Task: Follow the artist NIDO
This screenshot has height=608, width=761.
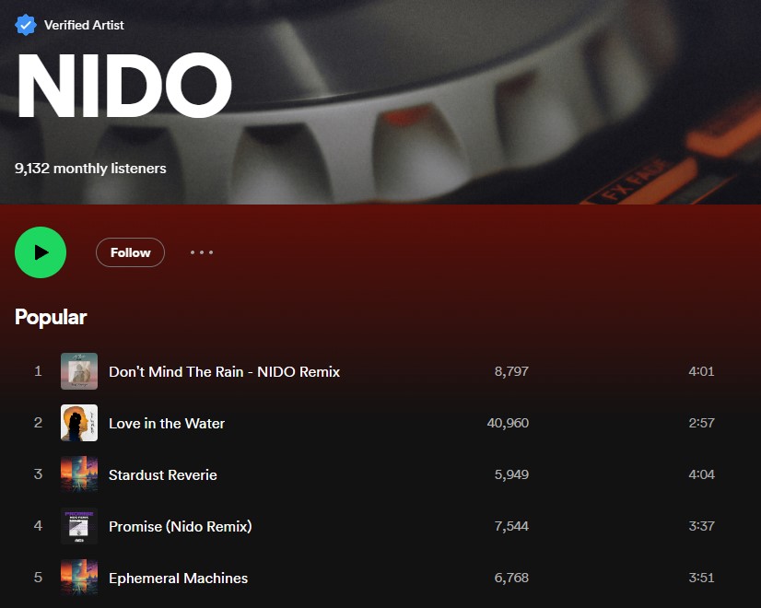Action: coord(130,252)
